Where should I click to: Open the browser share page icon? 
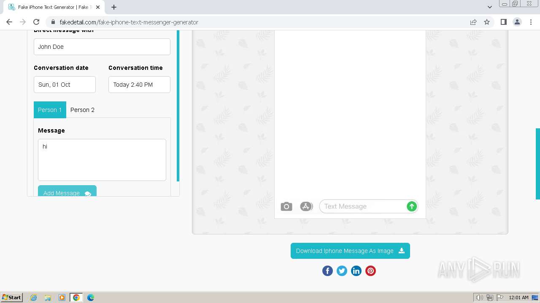[473, 22]
